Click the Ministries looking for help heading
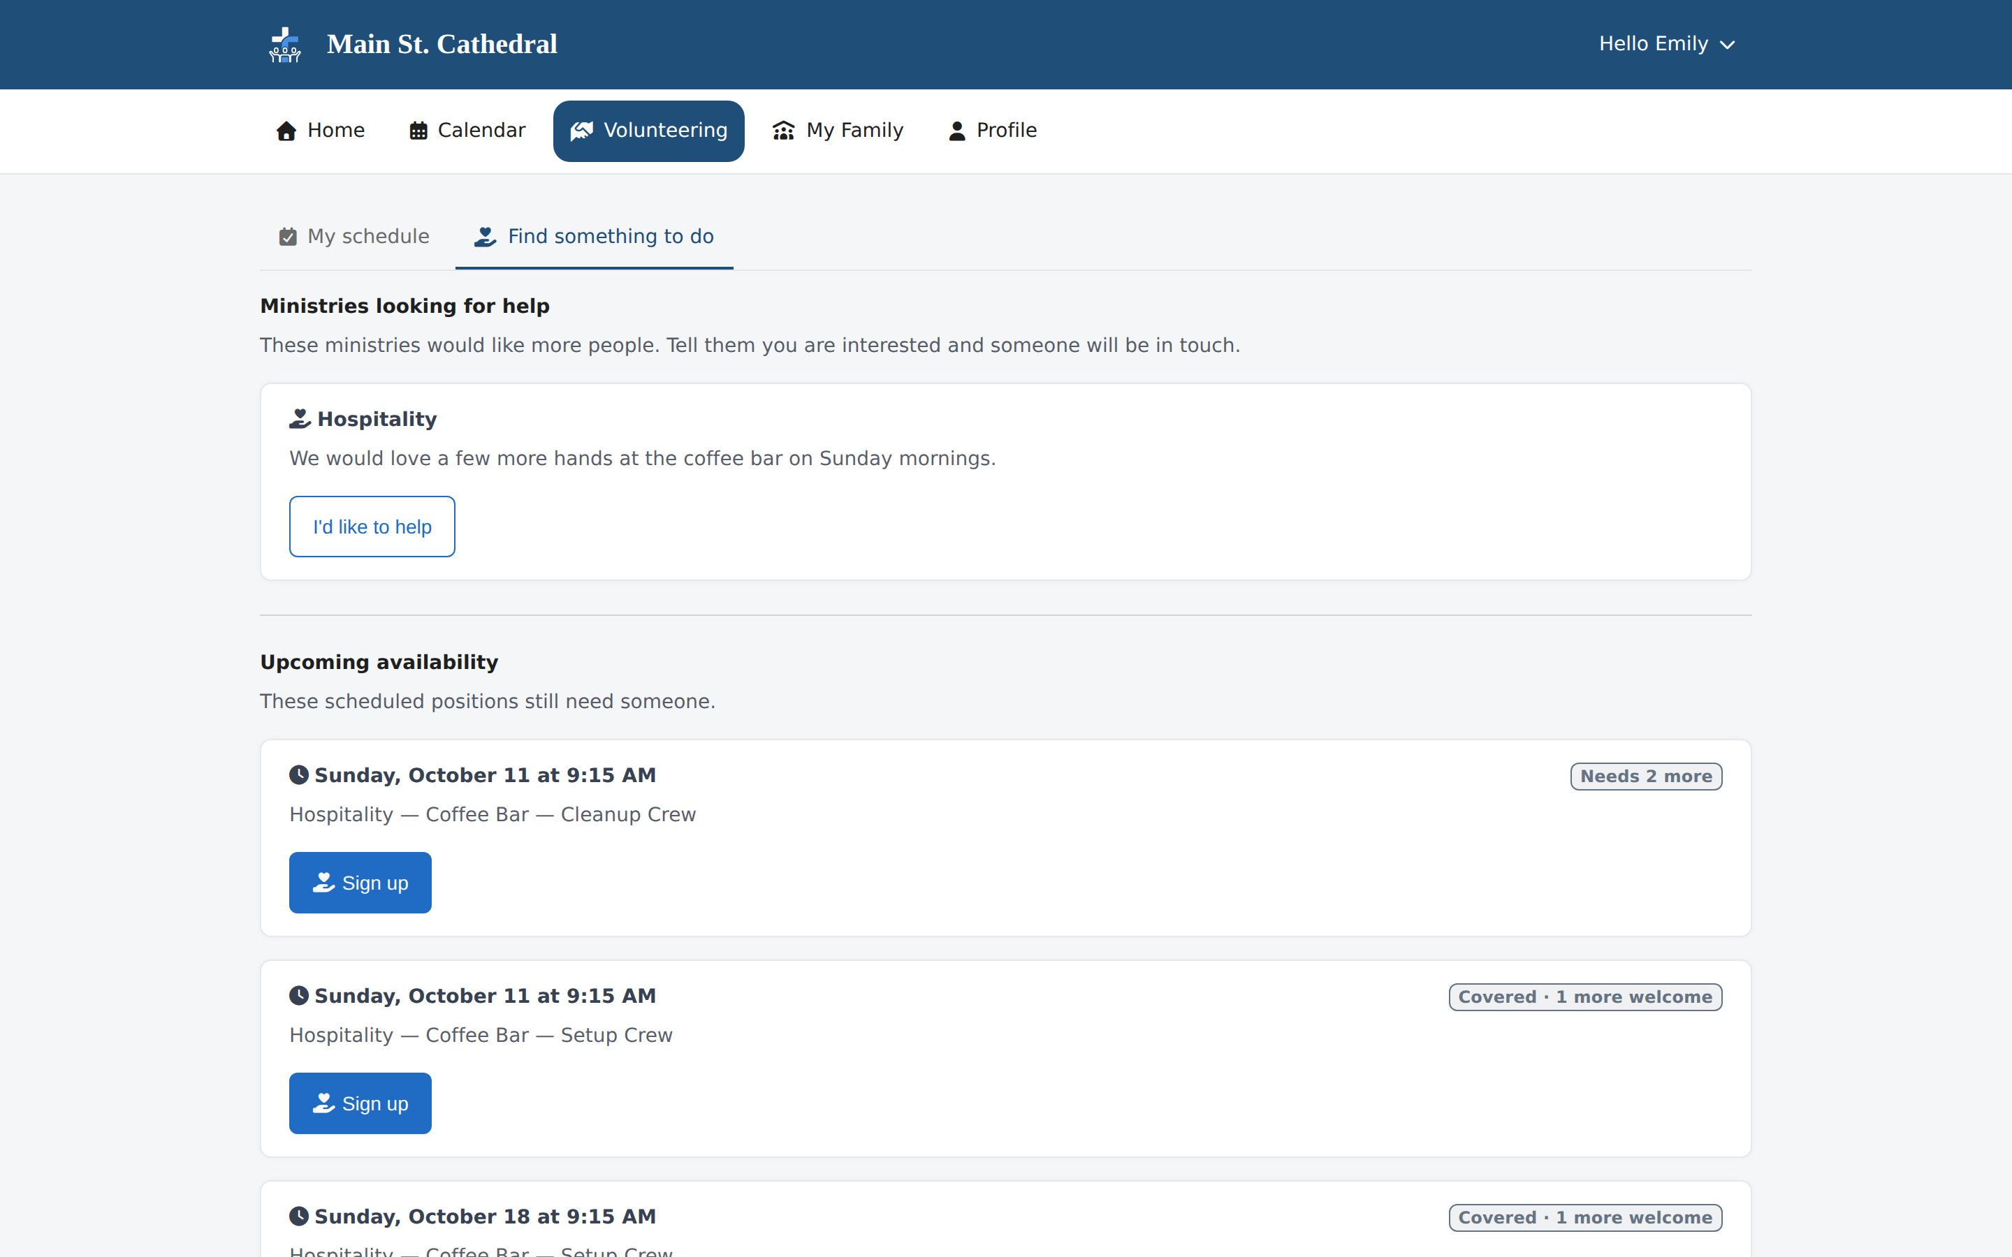Image resolution: width=2012 pixels, height=1257 pixels. (x=405, y=306)
